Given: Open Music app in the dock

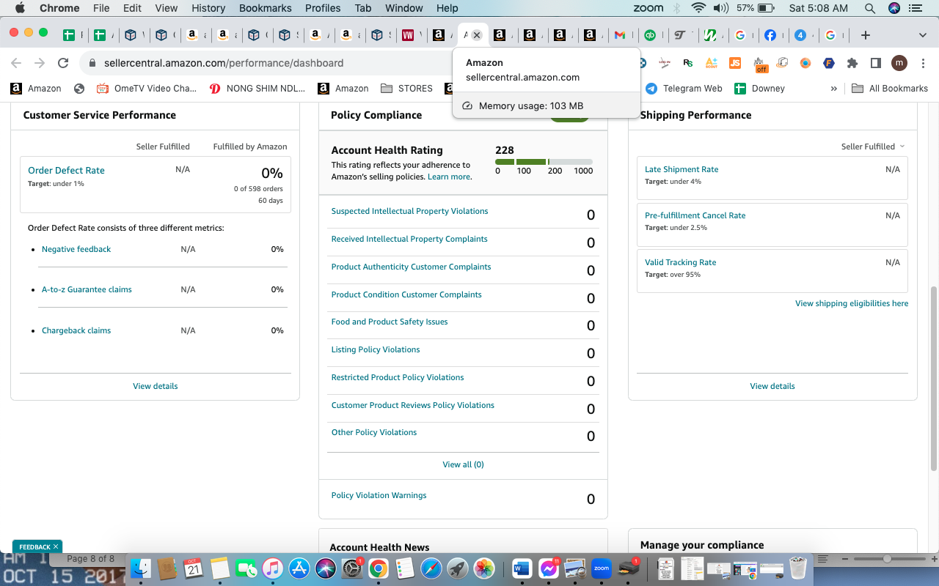Looking at the screenshot, I should tap(272, 568).
